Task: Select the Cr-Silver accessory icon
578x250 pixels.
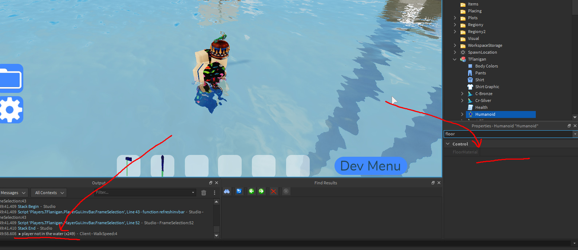Action: tap(470, 101)
